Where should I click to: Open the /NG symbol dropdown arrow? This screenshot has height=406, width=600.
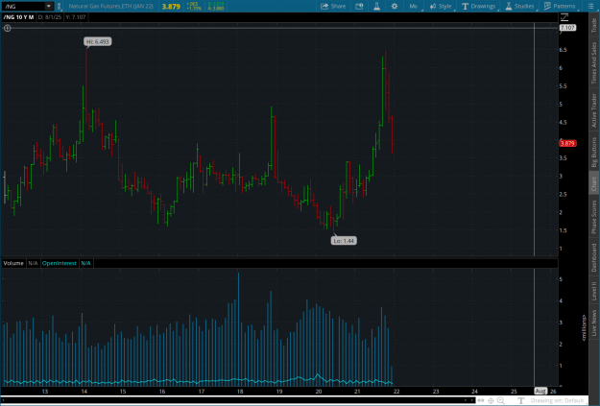click(x=49, y=6)
